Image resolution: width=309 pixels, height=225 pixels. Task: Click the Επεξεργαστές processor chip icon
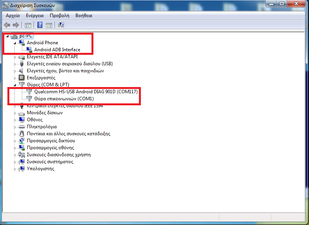click(x=21, y=78)
